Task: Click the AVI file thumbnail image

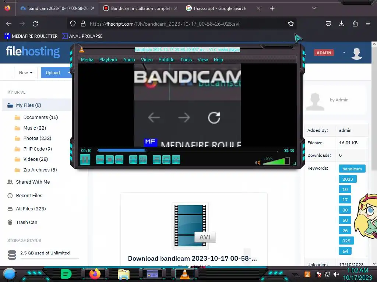Action: 190,226
